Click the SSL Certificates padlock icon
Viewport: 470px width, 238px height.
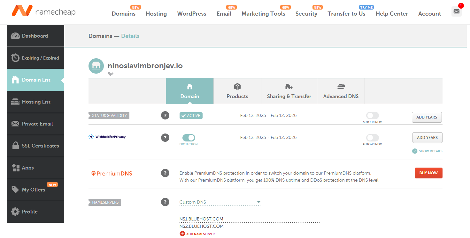(x=15, y=146)
